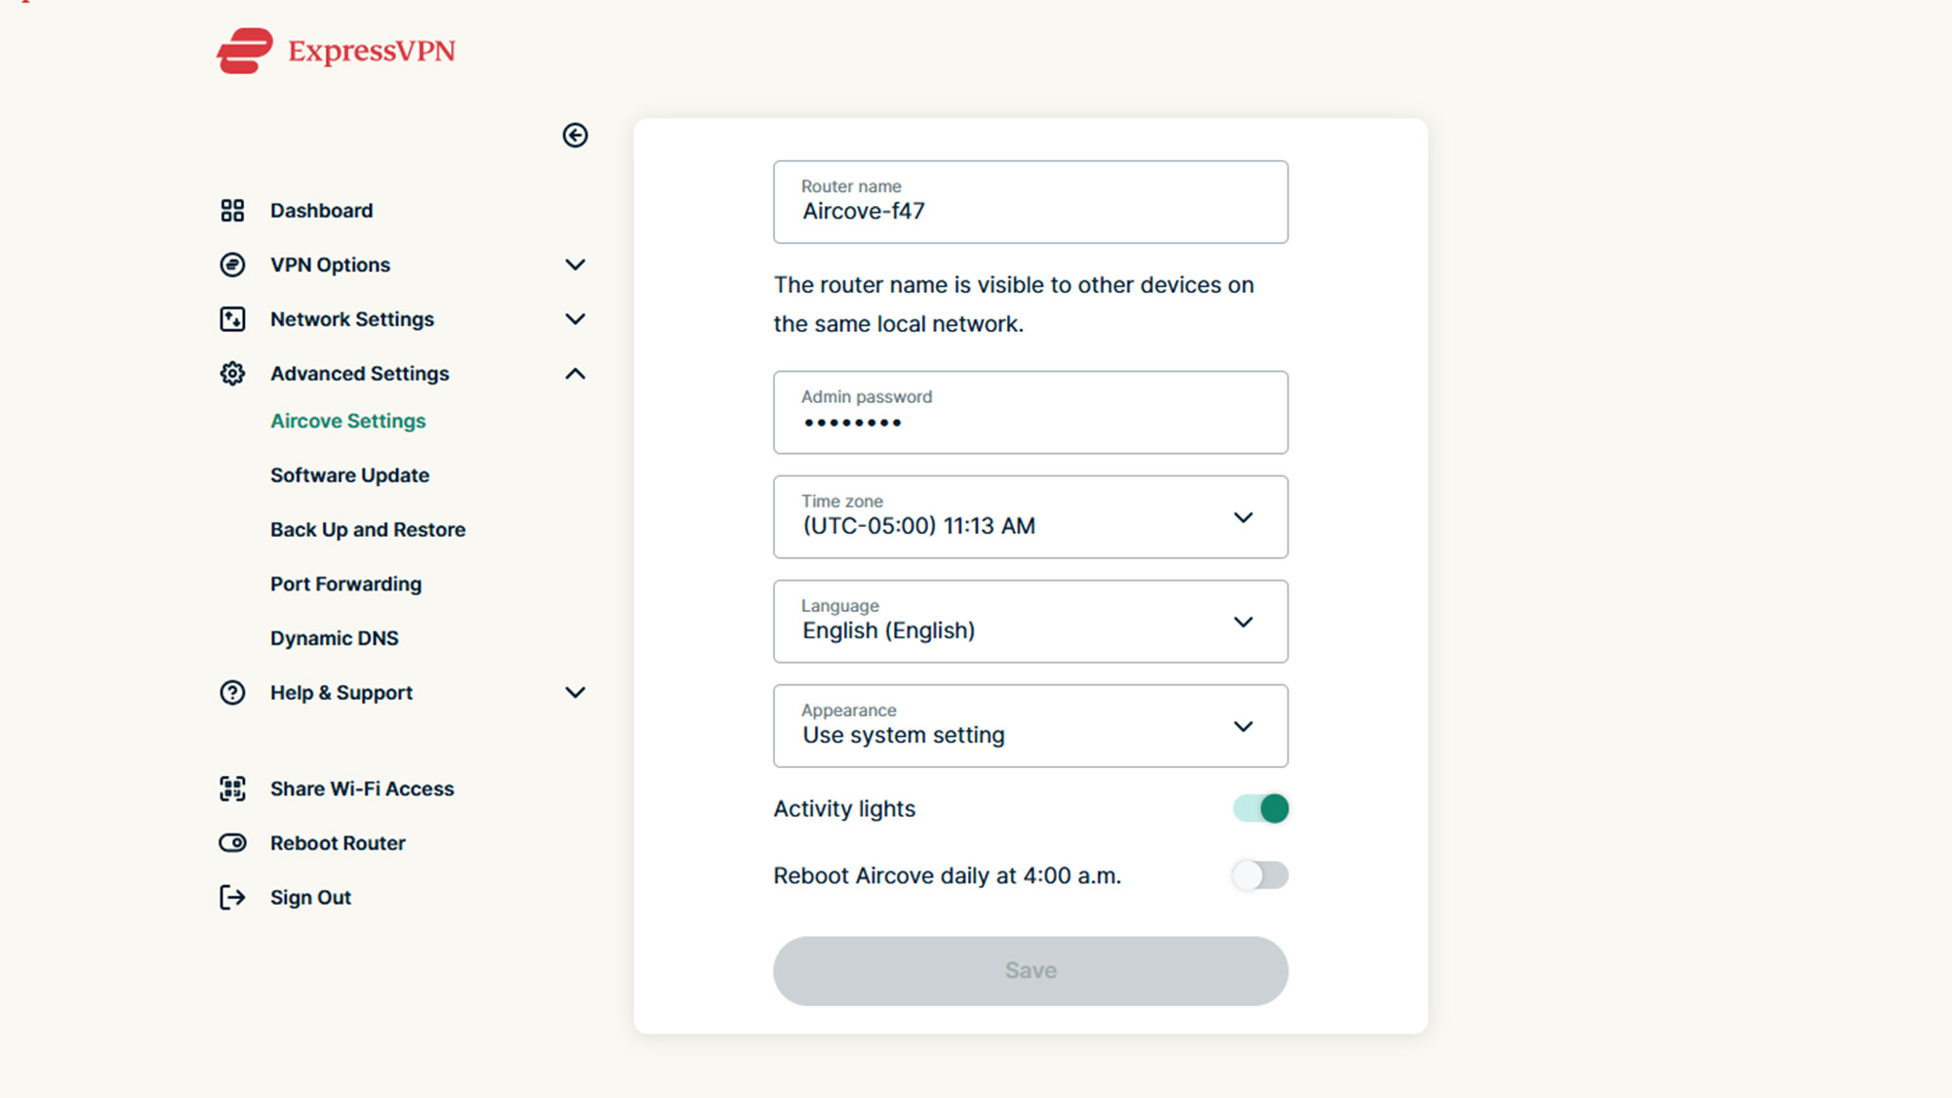Collapse sidebar with back arrow icon
The width and height of the screenshot is (1952, 1098).
[x=575, y=136]
